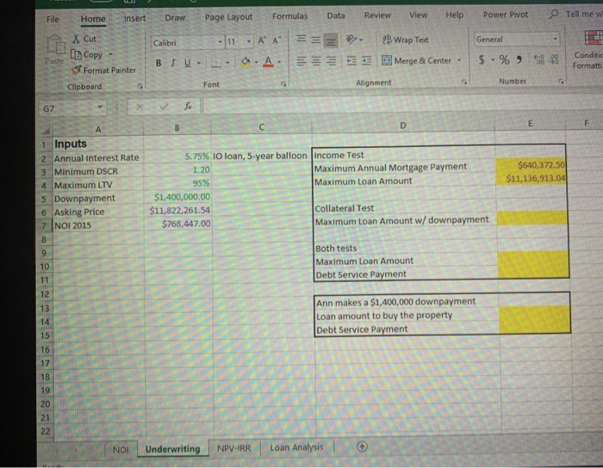Click the Fill Color bucket icon
Viewport: 603px width, 468px height.
point(246,62)
